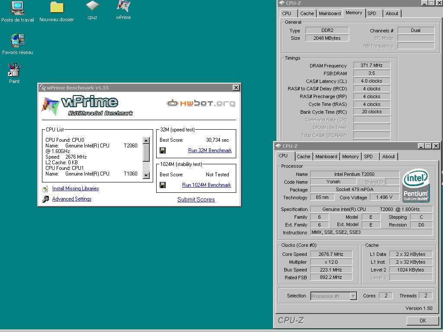This screenshot has height=332, width=443.
Task: Click the DRAM Frequency 371.7 MHz field
Action: click(x=372, y=66)
